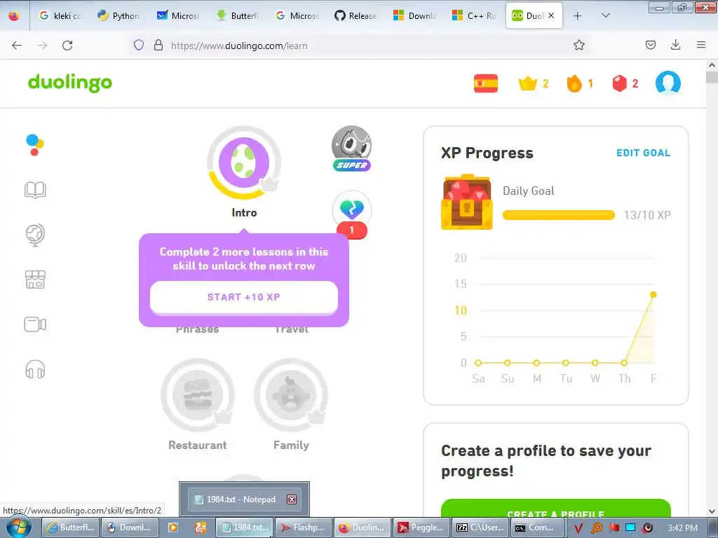Reload the current page
The image size is (718, 538).
67,46
